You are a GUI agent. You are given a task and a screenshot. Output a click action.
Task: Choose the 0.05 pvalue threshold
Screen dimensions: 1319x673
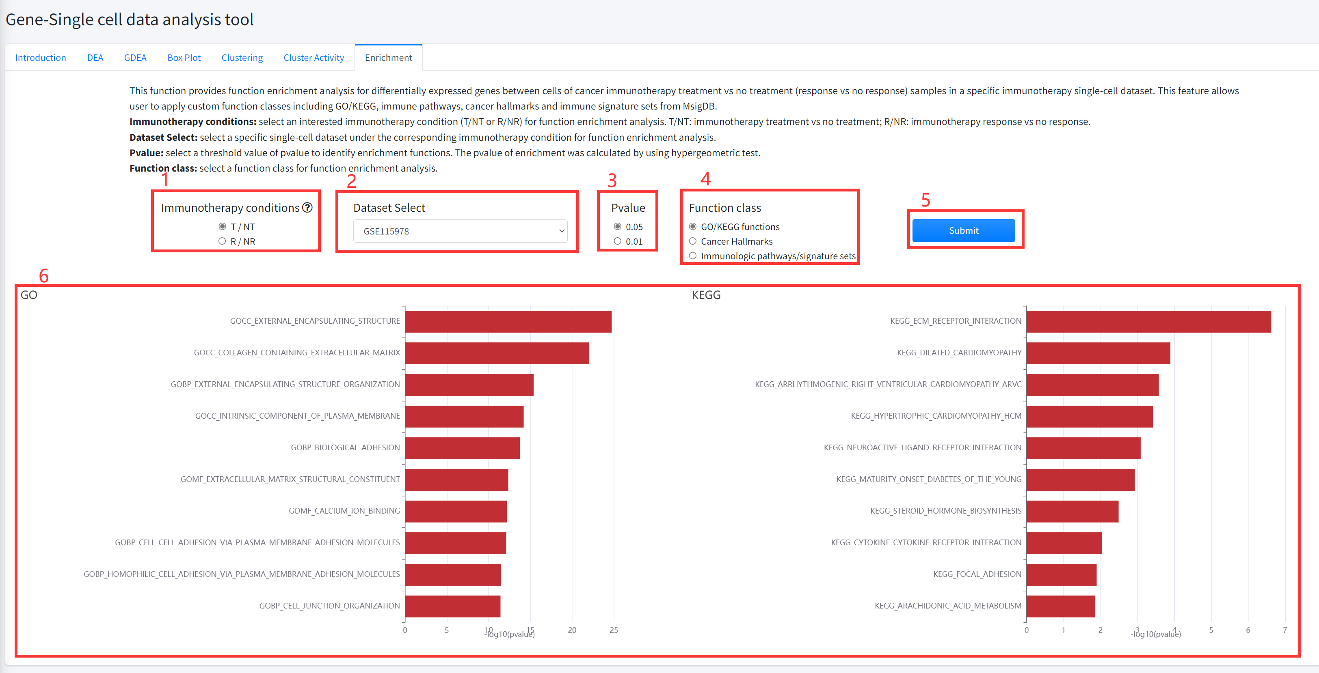point(618,226)
